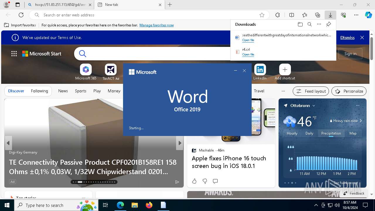Open downloads folder icon in Downloads panel
375x211 pixels.
click(x=300, y=24)
